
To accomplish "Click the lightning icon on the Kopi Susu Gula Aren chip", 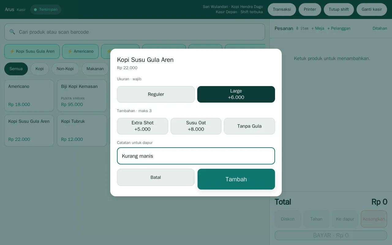I will tap(12, 51).
